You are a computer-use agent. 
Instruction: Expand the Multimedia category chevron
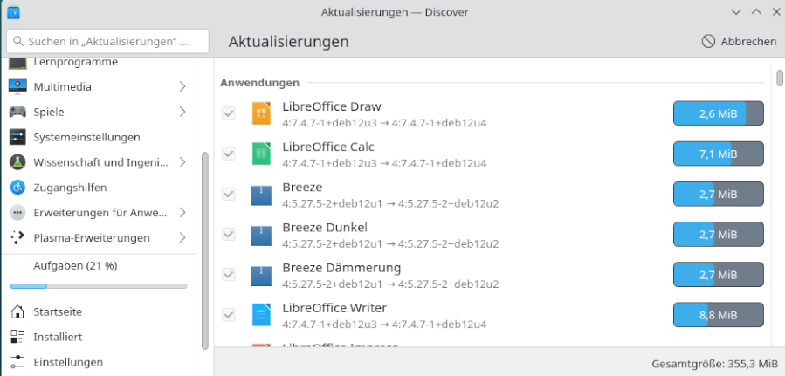point(182,86)
